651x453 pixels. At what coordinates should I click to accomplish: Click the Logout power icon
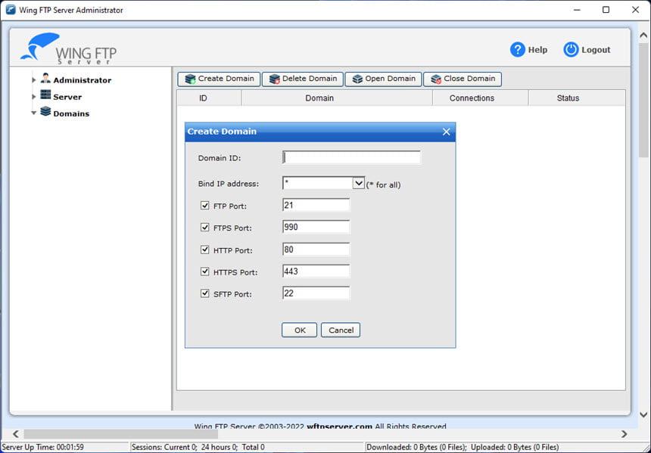tap(571, 50)
